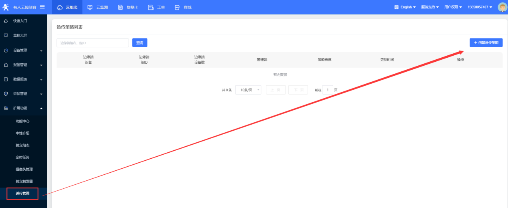Click the 有人云 logo icon
This screenshot has height=208, width=508.
coord(6,7)
